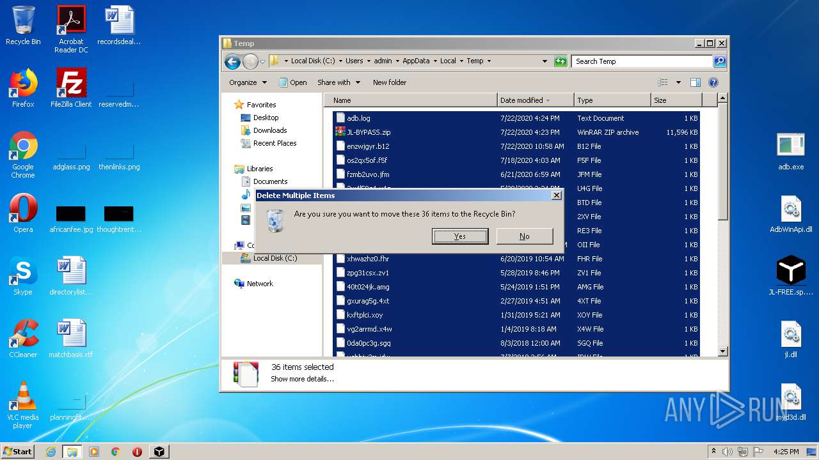Launch Firefox desktop shortcut
Viewport: 819px width, 460px height.
pos(23,88)
